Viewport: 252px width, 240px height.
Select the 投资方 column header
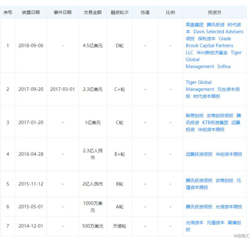point(215,12)
